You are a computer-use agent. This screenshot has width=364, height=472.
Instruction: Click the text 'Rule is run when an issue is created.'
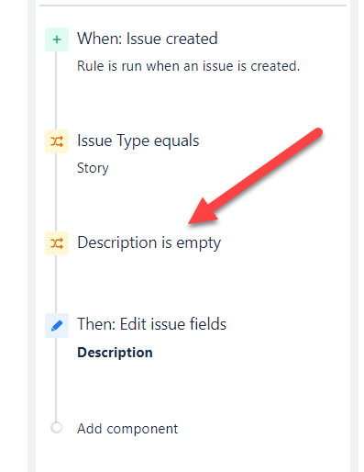point(189,66)
